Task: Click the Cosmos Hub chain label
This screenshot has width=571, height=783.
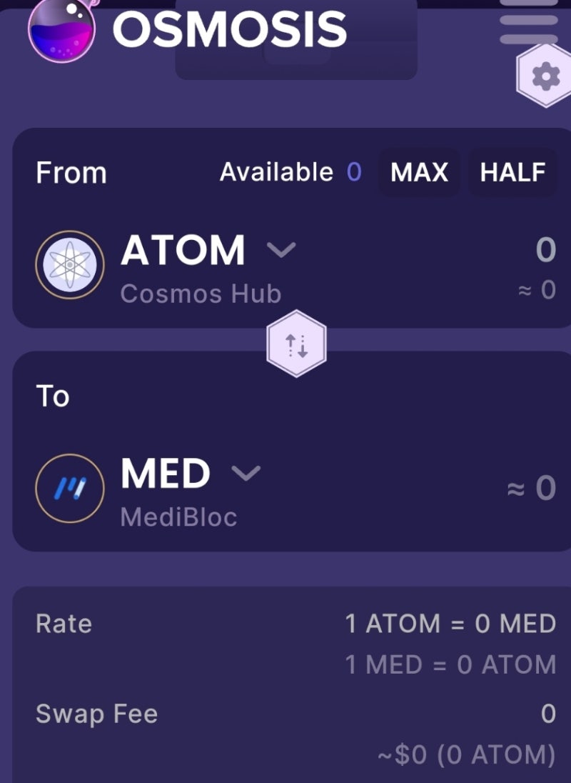Action: coord(201,294)
